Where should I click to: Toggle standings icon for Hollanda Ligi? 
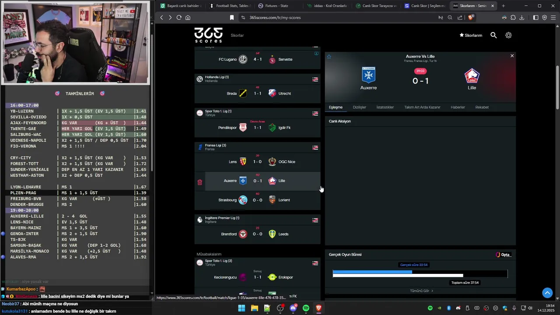[x=315, y=79]
